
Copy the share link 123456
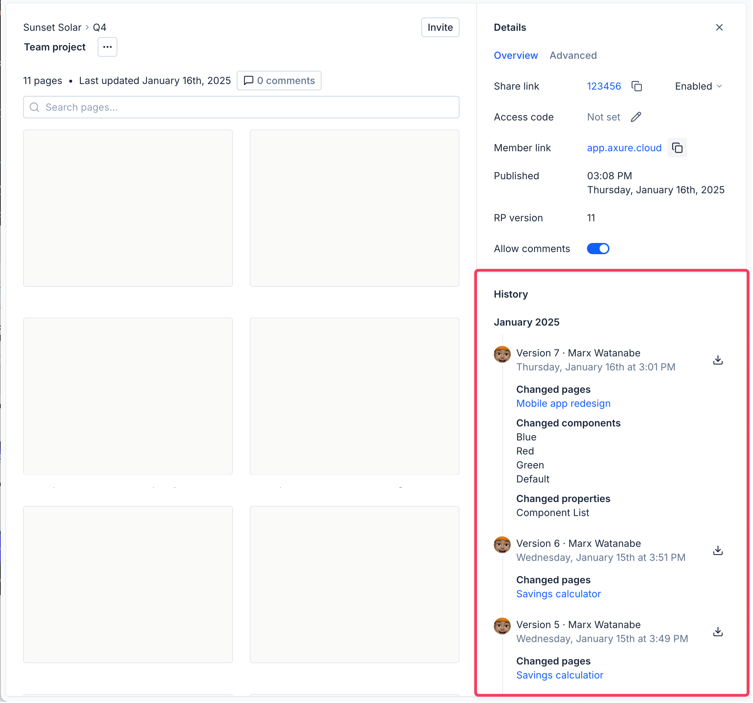(636, 86)
